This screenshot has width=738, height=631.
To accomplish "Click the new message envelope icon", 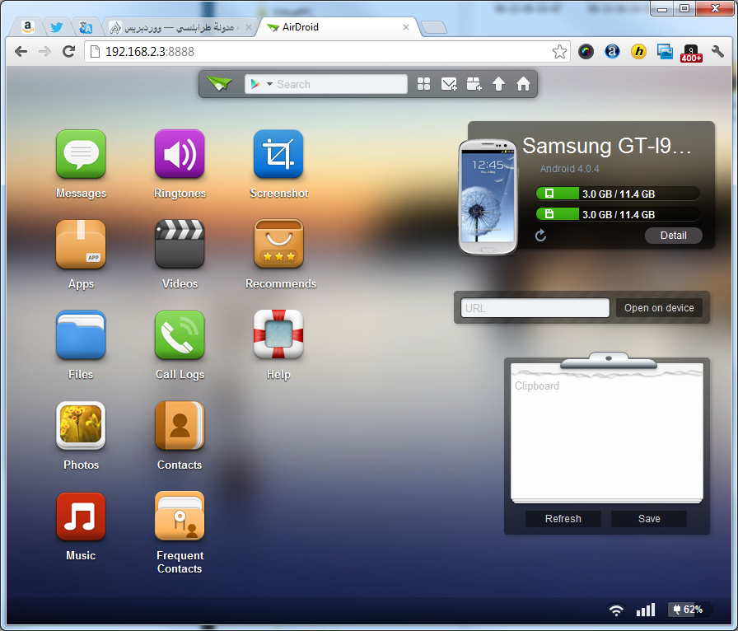I will [x=449, y=84].
